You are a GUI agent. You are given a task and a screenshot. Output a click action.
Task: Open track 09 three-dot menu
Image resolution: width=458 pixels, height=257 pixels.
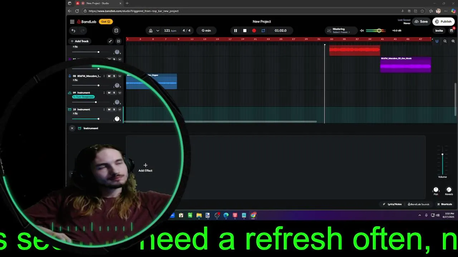(x=104, y=93)
